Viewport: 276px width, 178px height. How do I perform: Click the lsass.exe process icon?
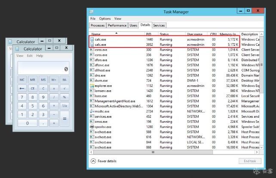tap(92, 96)
